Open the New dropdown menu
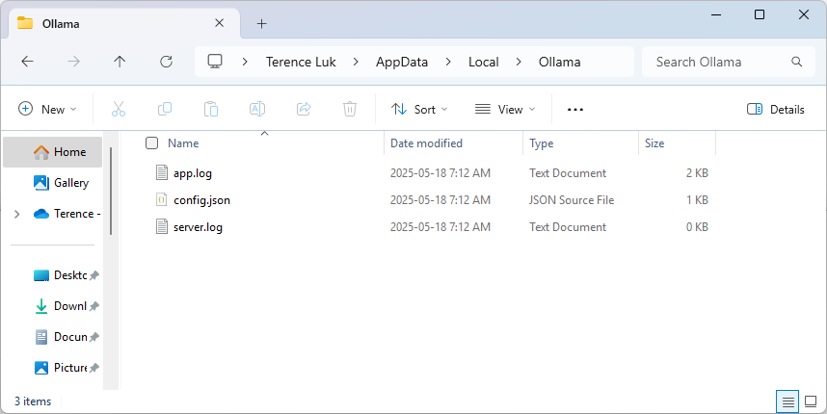The height and width of the screenshot is (414, 827). click(x=47, y=109)
